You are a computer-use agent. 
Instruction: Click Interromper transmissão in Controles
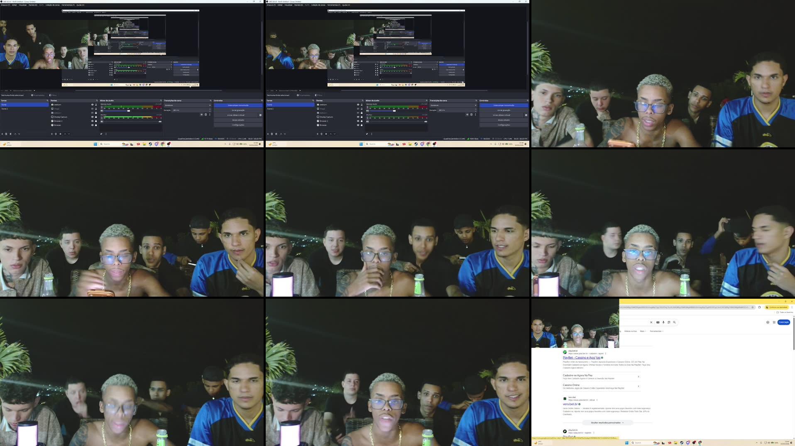(238, 105)
